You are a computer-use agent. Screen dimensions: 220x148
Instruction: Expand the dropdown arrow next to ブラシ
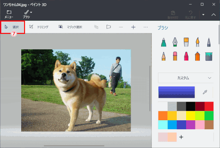[31, 12]
